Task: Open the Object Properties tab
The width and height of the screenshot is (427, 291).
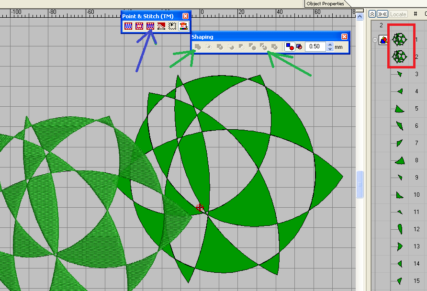Action: [325, 3]
